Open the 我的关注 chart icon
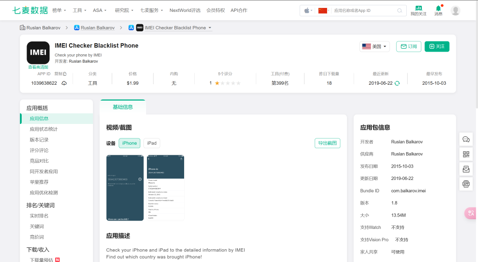The height and width of the screenshot is (262, 478). click(419, 8)
